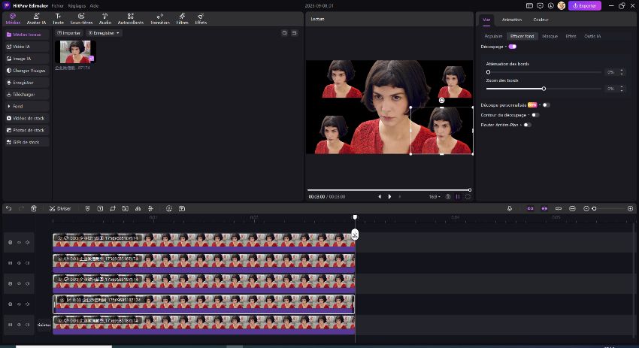Viewport: 639px width, 348px height.
Task: Open the 16:9 aspect ratio dropdown
Action: 435,197
